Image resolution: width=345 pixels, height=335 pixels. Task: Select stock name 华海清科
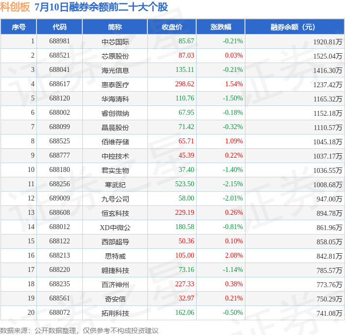click(x=115, y=99)
